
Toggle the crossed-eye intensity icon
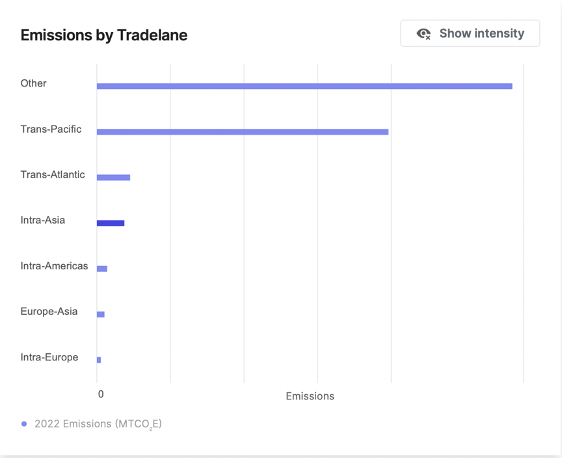point(423,34)
